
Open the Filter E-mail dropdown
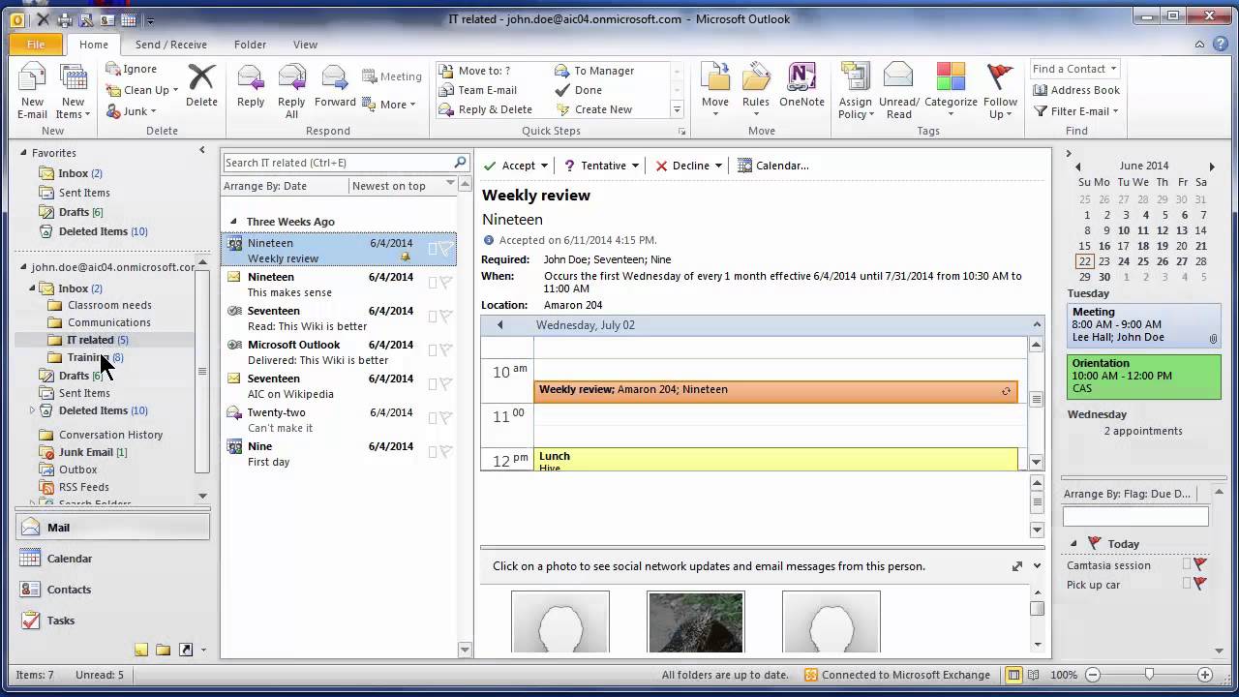tap(1076, 111)
